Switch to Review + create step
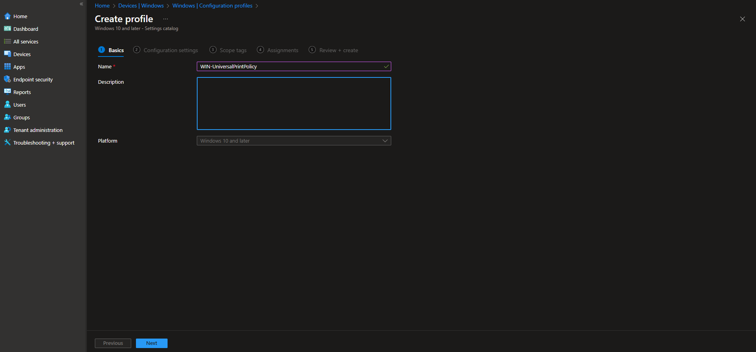 pyautogui.click(x=334, y=50)
